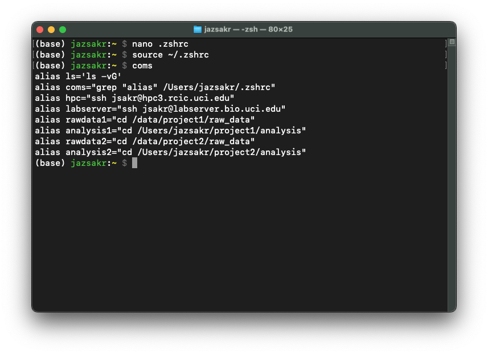The image size is (488, 354).
Task: Click the terminal scrollbar on the right edge
Action: (451, 171)
